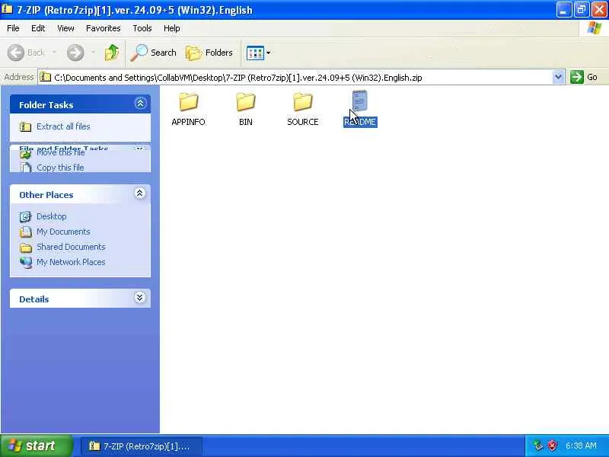Click the Copy this file icon

(26, 168)
